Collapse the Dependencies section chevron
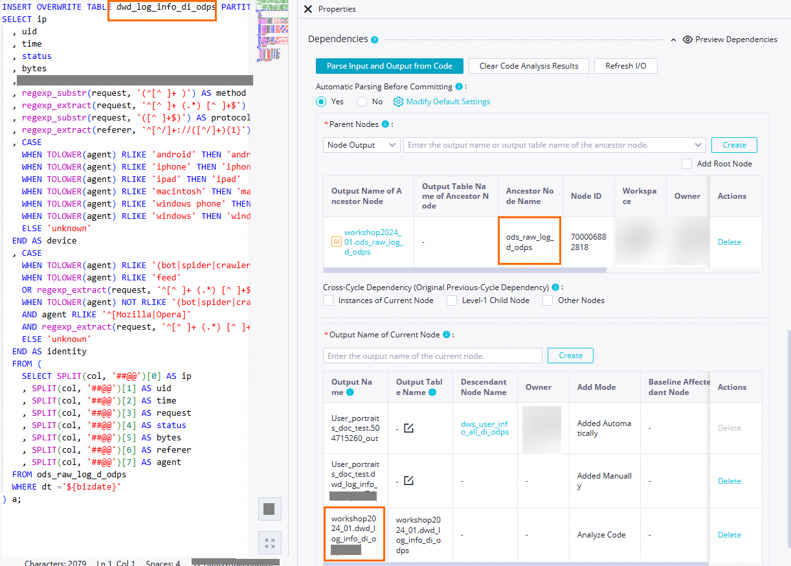Viewport: 791px width, 566px height. [x=674, y=40]
